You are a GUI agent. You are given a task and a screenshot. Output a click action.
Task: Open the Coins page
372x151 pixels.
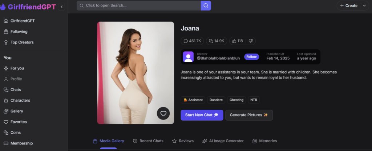tap(16, 133)
